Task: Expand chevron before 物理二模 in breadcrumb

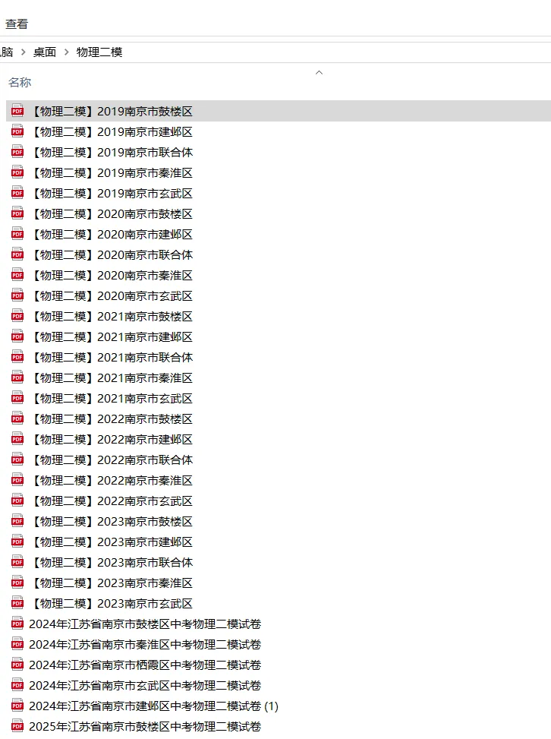Action: (66, 52)
